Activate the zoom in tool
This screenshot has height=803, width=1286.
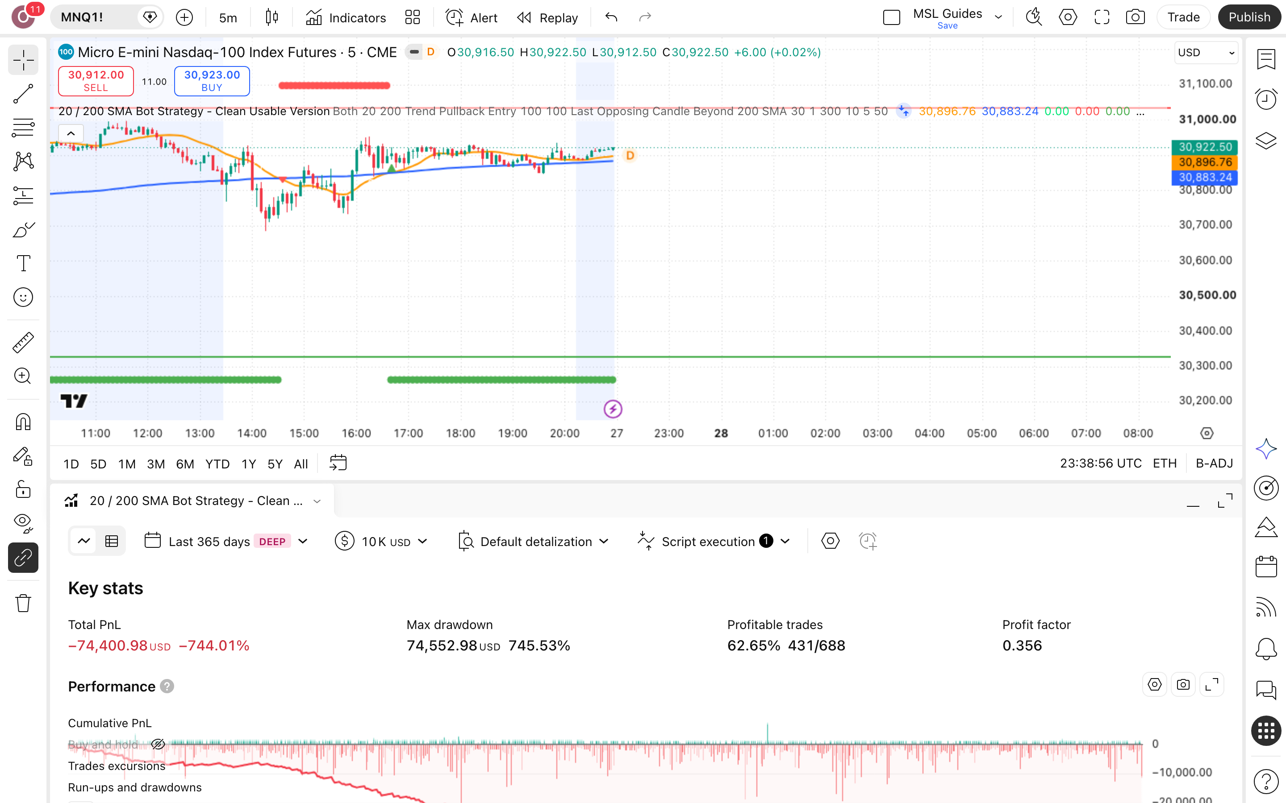coord(23,376)
